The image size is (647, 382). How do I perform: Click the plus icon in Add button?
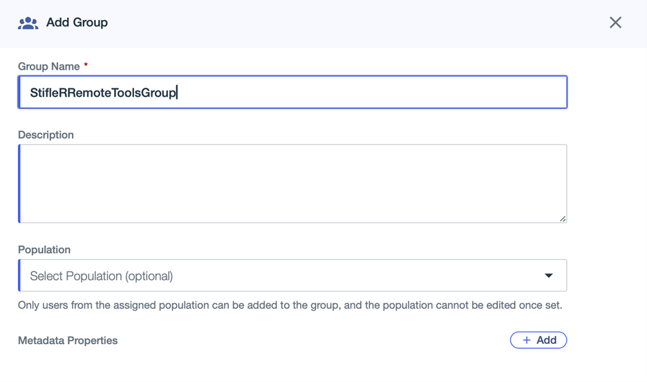click(x=527, y=340)
